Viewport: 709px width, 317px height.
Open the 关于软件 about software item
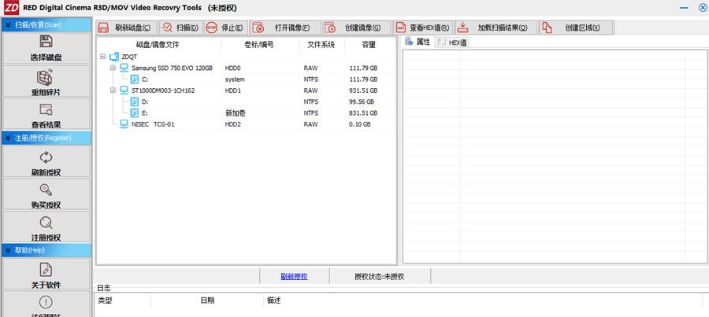tap(46, 274)
